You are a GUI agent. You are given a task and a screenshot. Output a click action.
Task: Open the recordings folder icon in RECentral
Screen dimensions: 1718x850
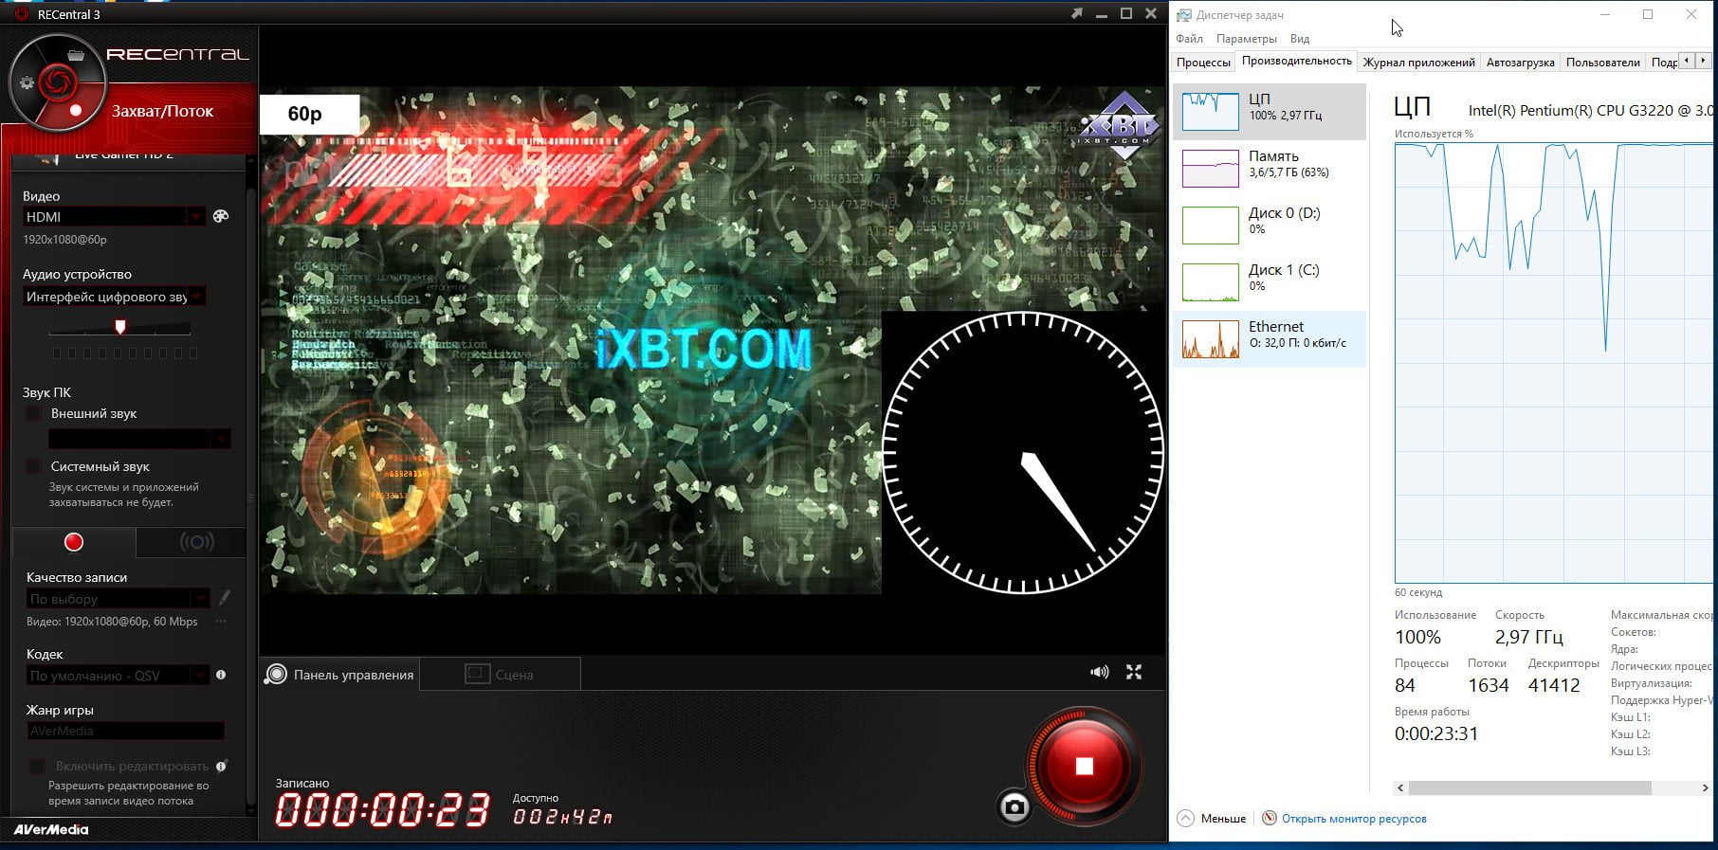click(x=76, y=55)
